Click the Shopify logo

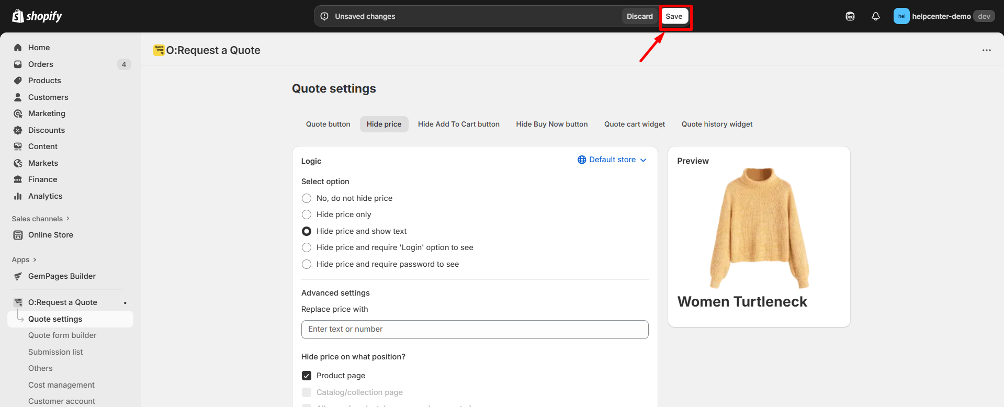click(x=37, y=16)
